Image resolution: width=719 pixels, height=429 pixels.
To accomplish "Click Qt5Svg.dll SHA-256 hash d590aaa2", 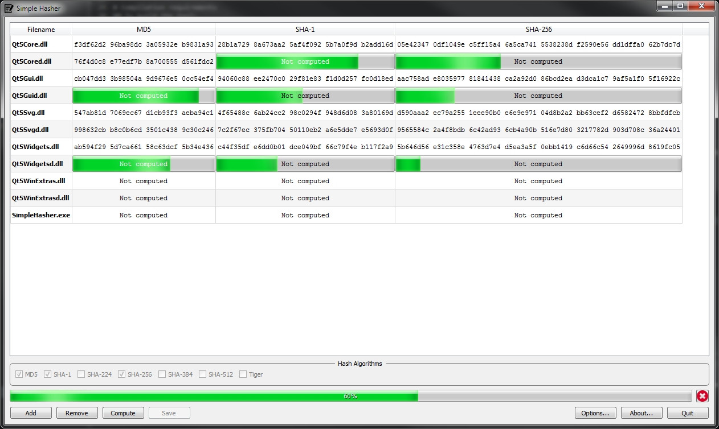I will point(538,113).
